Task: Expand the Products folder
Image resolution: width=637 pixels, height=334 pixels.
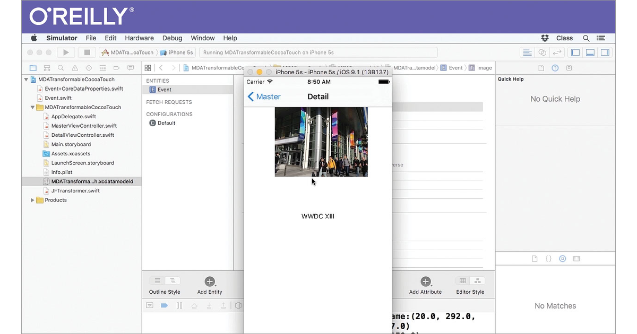Action: (32, 200)
